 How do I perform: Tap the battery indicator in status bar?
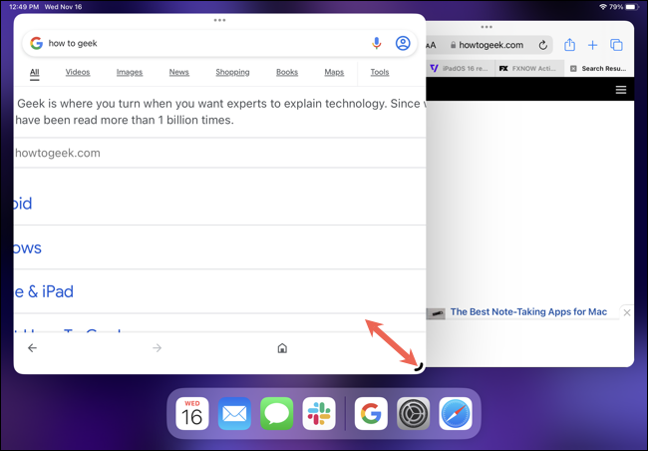point(632,7)
